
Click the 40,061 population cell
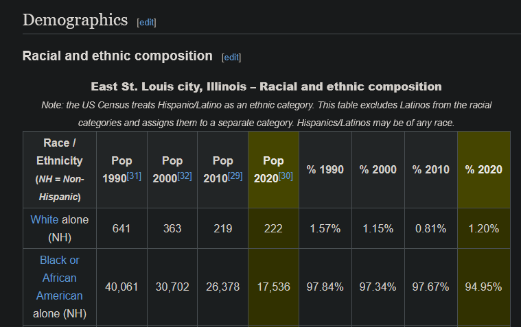pyautogui.click(x=121, y=287)
